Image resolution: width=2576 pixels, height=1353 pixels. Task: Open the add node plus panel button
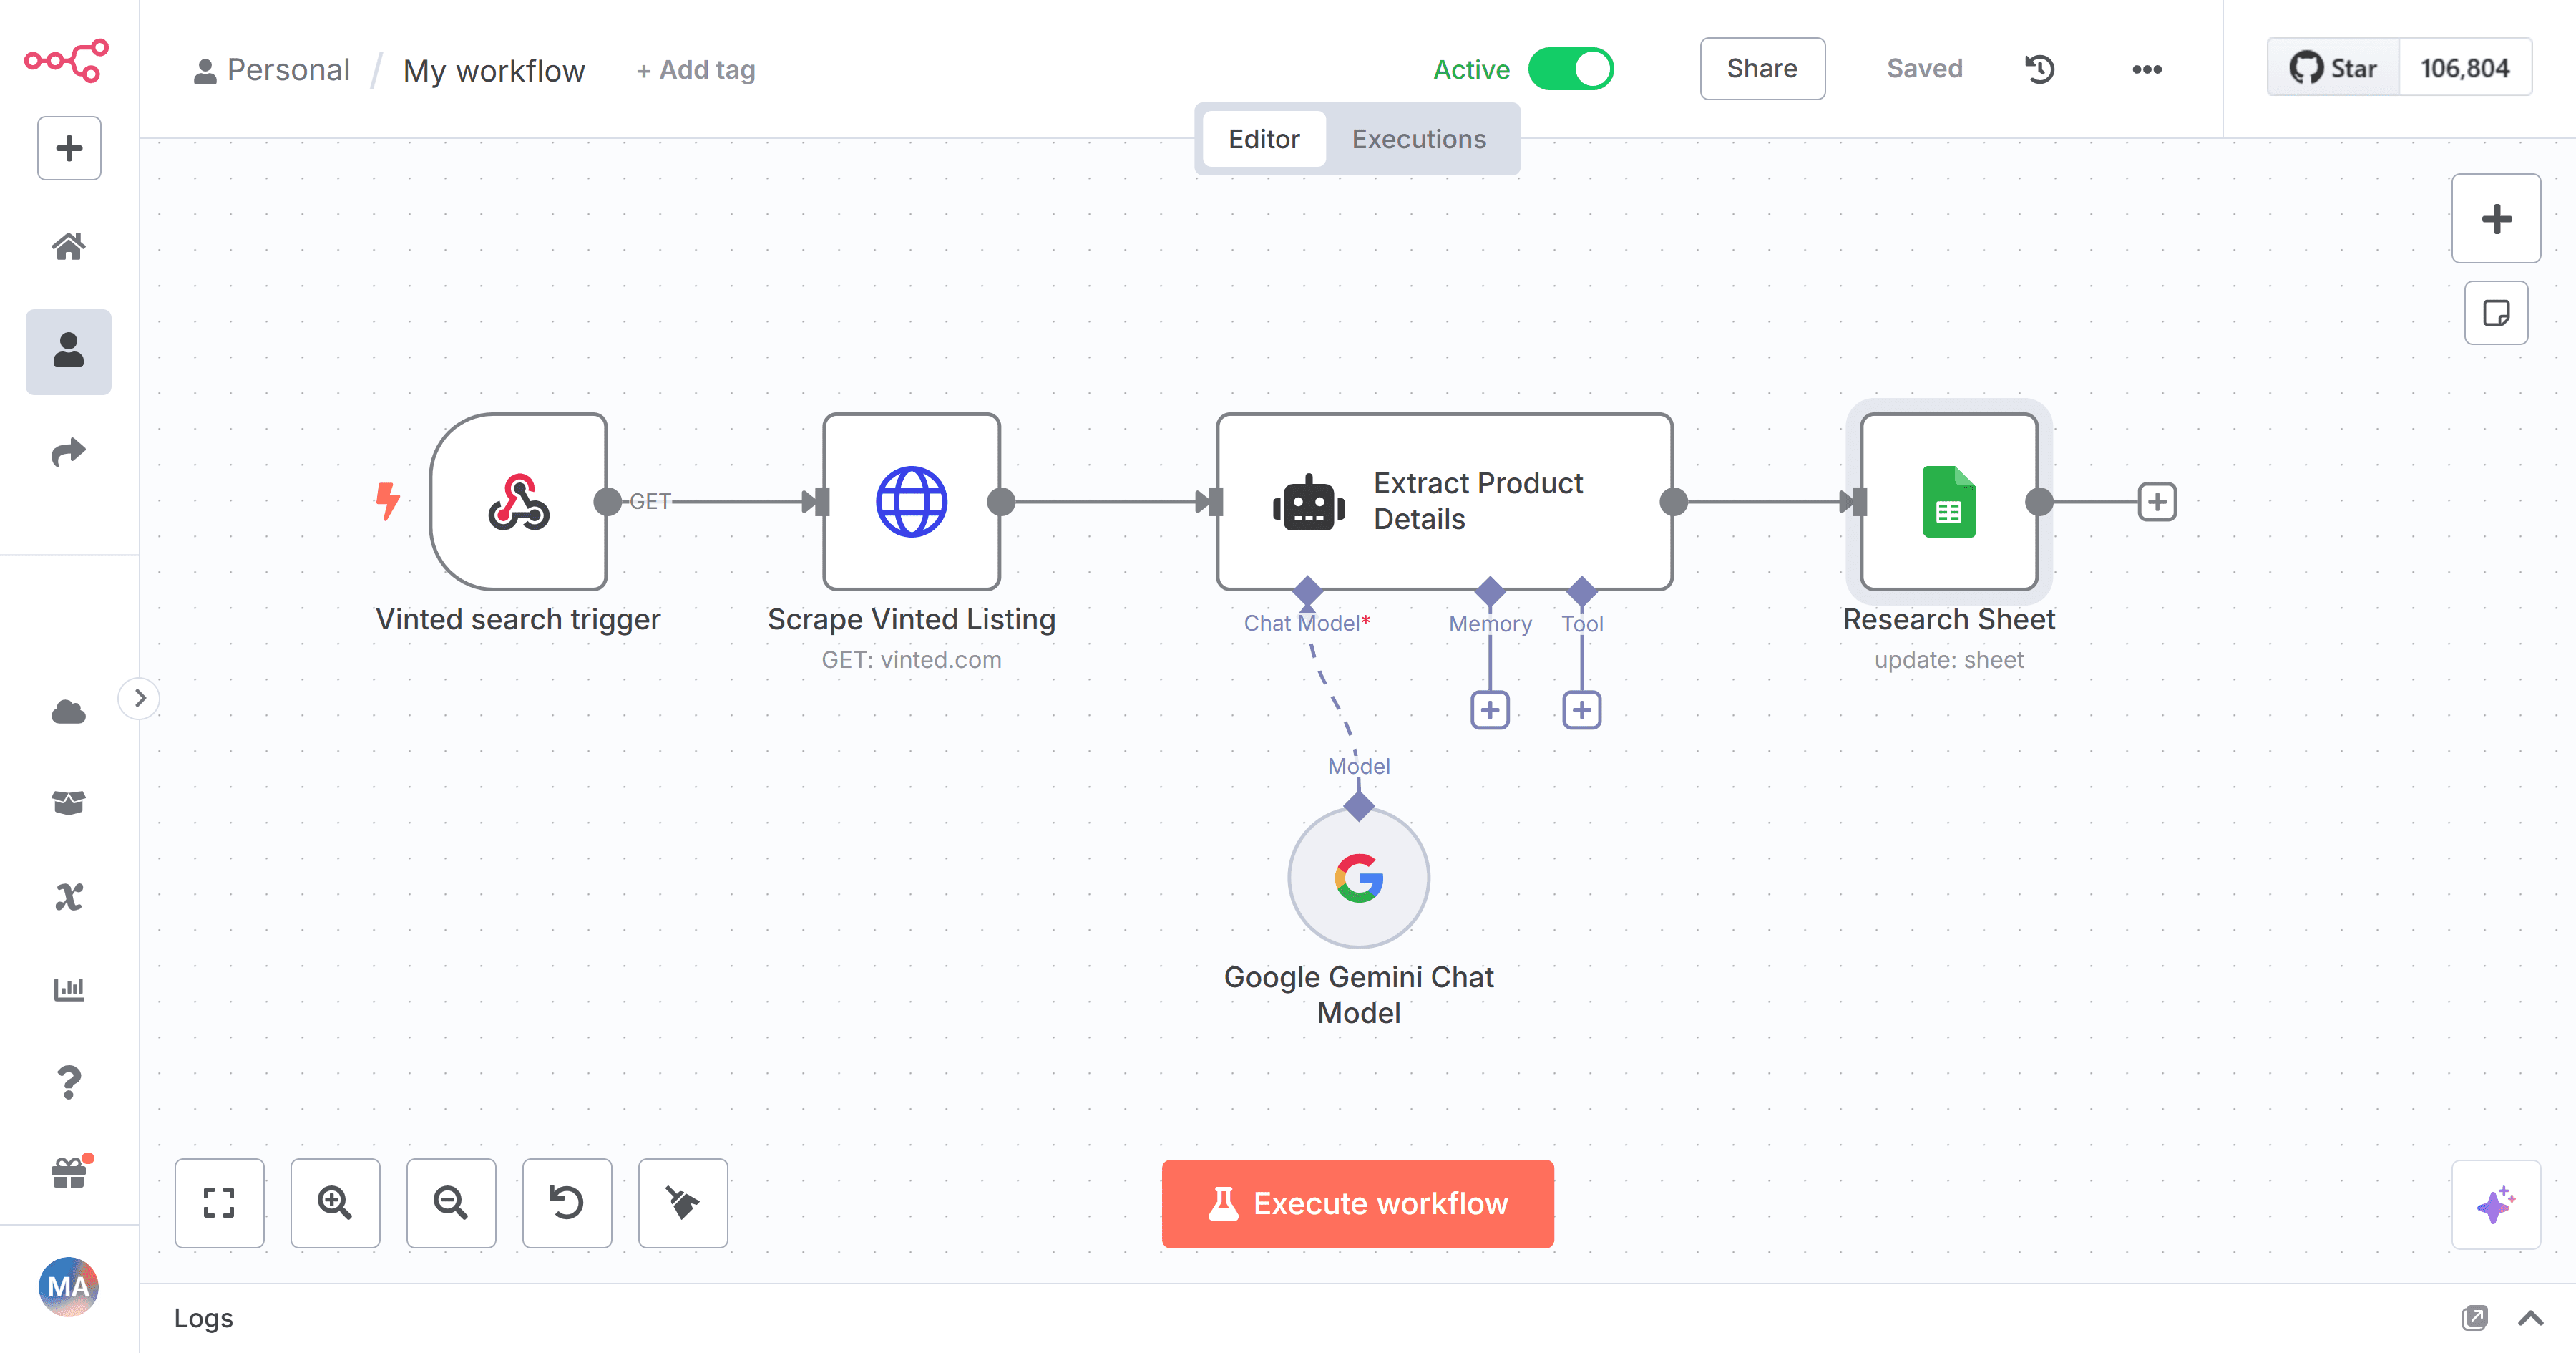coord(2496,218)
